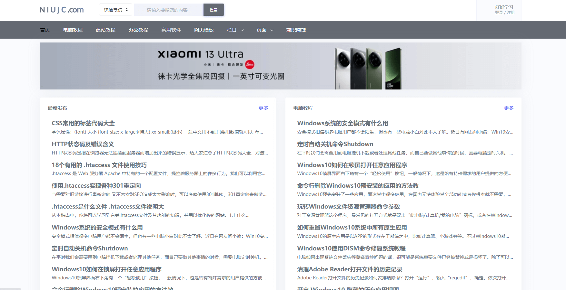Go to the 首页 nav item
The width and height of the screenshot is (566, 290).
coord(45,30)
